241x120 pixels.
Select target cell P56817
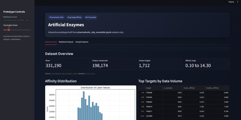point(154,111)
